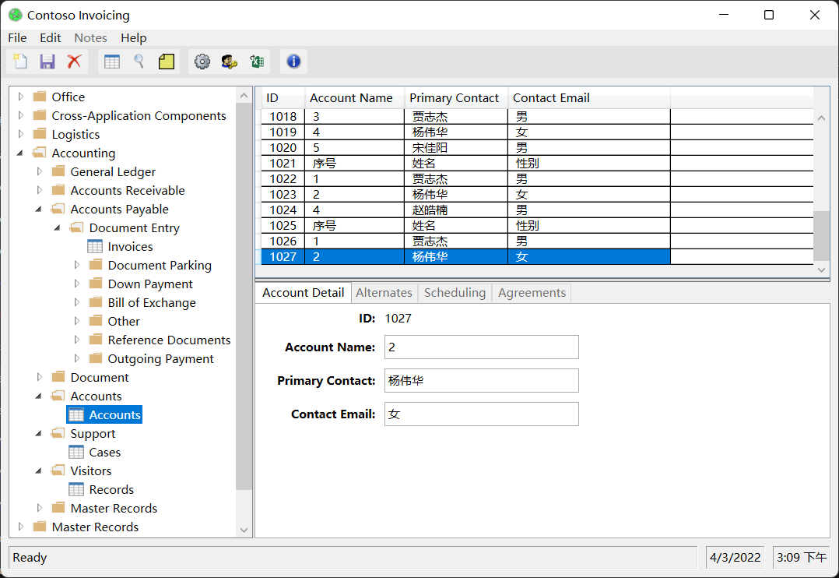Save changes with the Save diskette icon
The height and width of the screenshot is (578, 839).
click(x=47, y=61)
